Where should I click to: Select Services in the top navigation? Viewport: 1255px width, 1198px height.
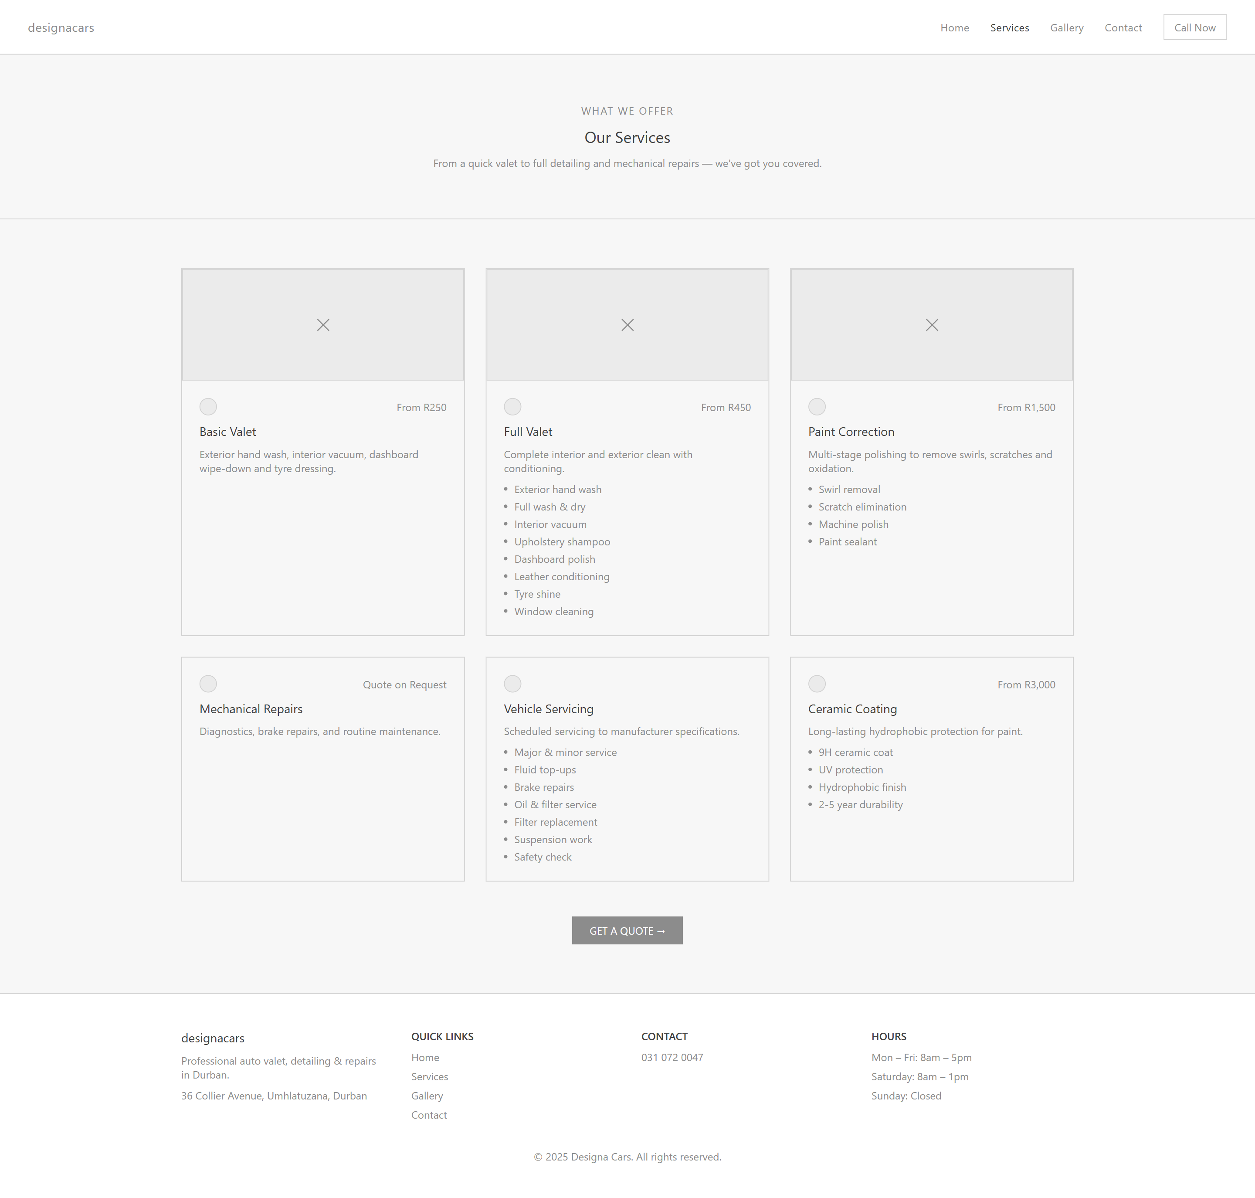(1009, 27)
